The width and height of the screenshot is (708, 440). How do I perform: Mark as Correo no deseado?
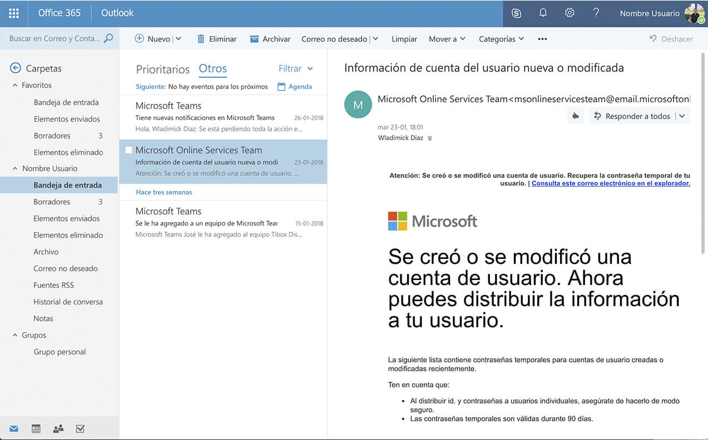pyautogui.click(x=334, y=39)
